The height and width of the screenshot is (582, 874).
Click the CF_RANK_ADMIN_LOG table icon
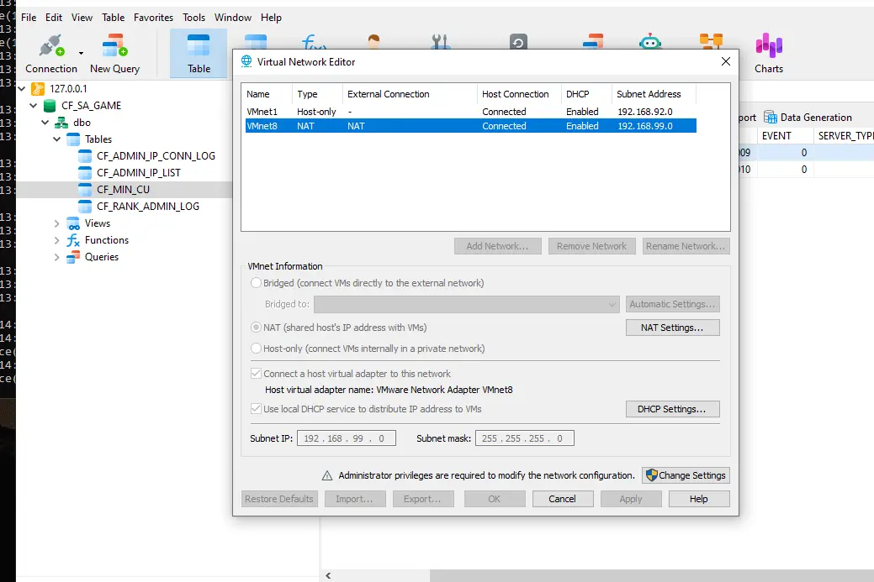pos(85,207)
